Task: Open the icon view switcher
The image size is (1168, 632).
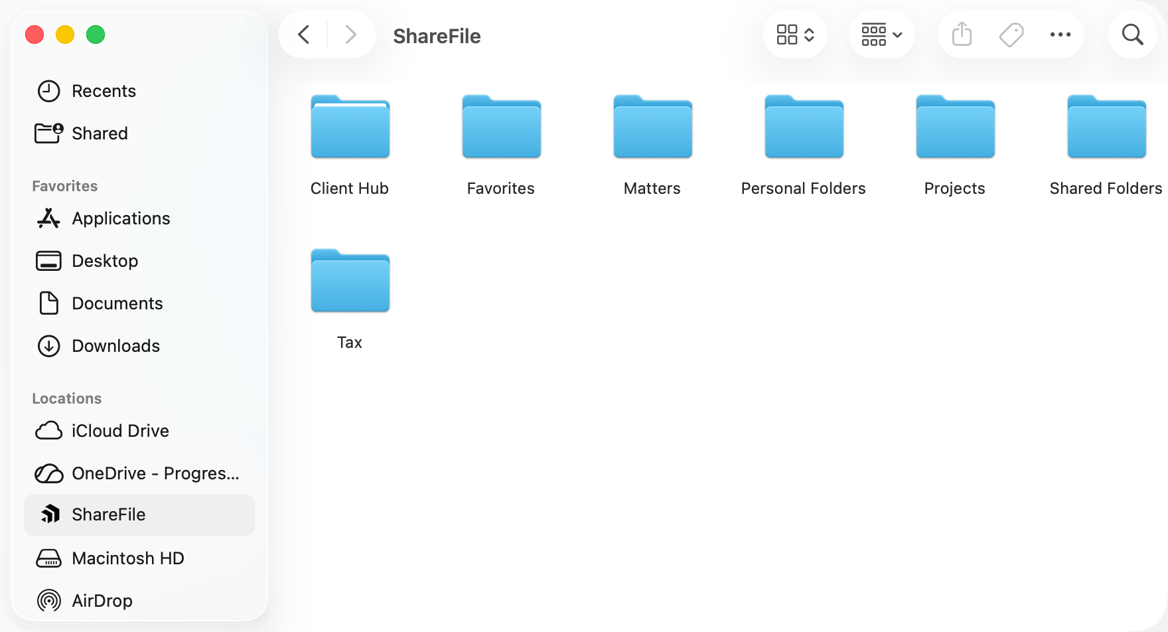Action: [795, 35]
